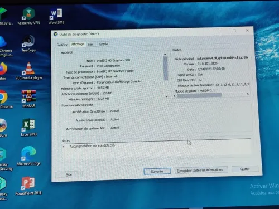The width and height of the screenshot is (279, 209).
Task: Click the '4027 MB' shared memory value
Action: pyautogui.click(x=103, y=99)
